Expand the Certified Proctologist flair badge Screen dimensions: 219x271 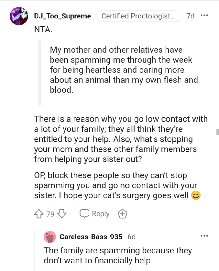[138, 16]
